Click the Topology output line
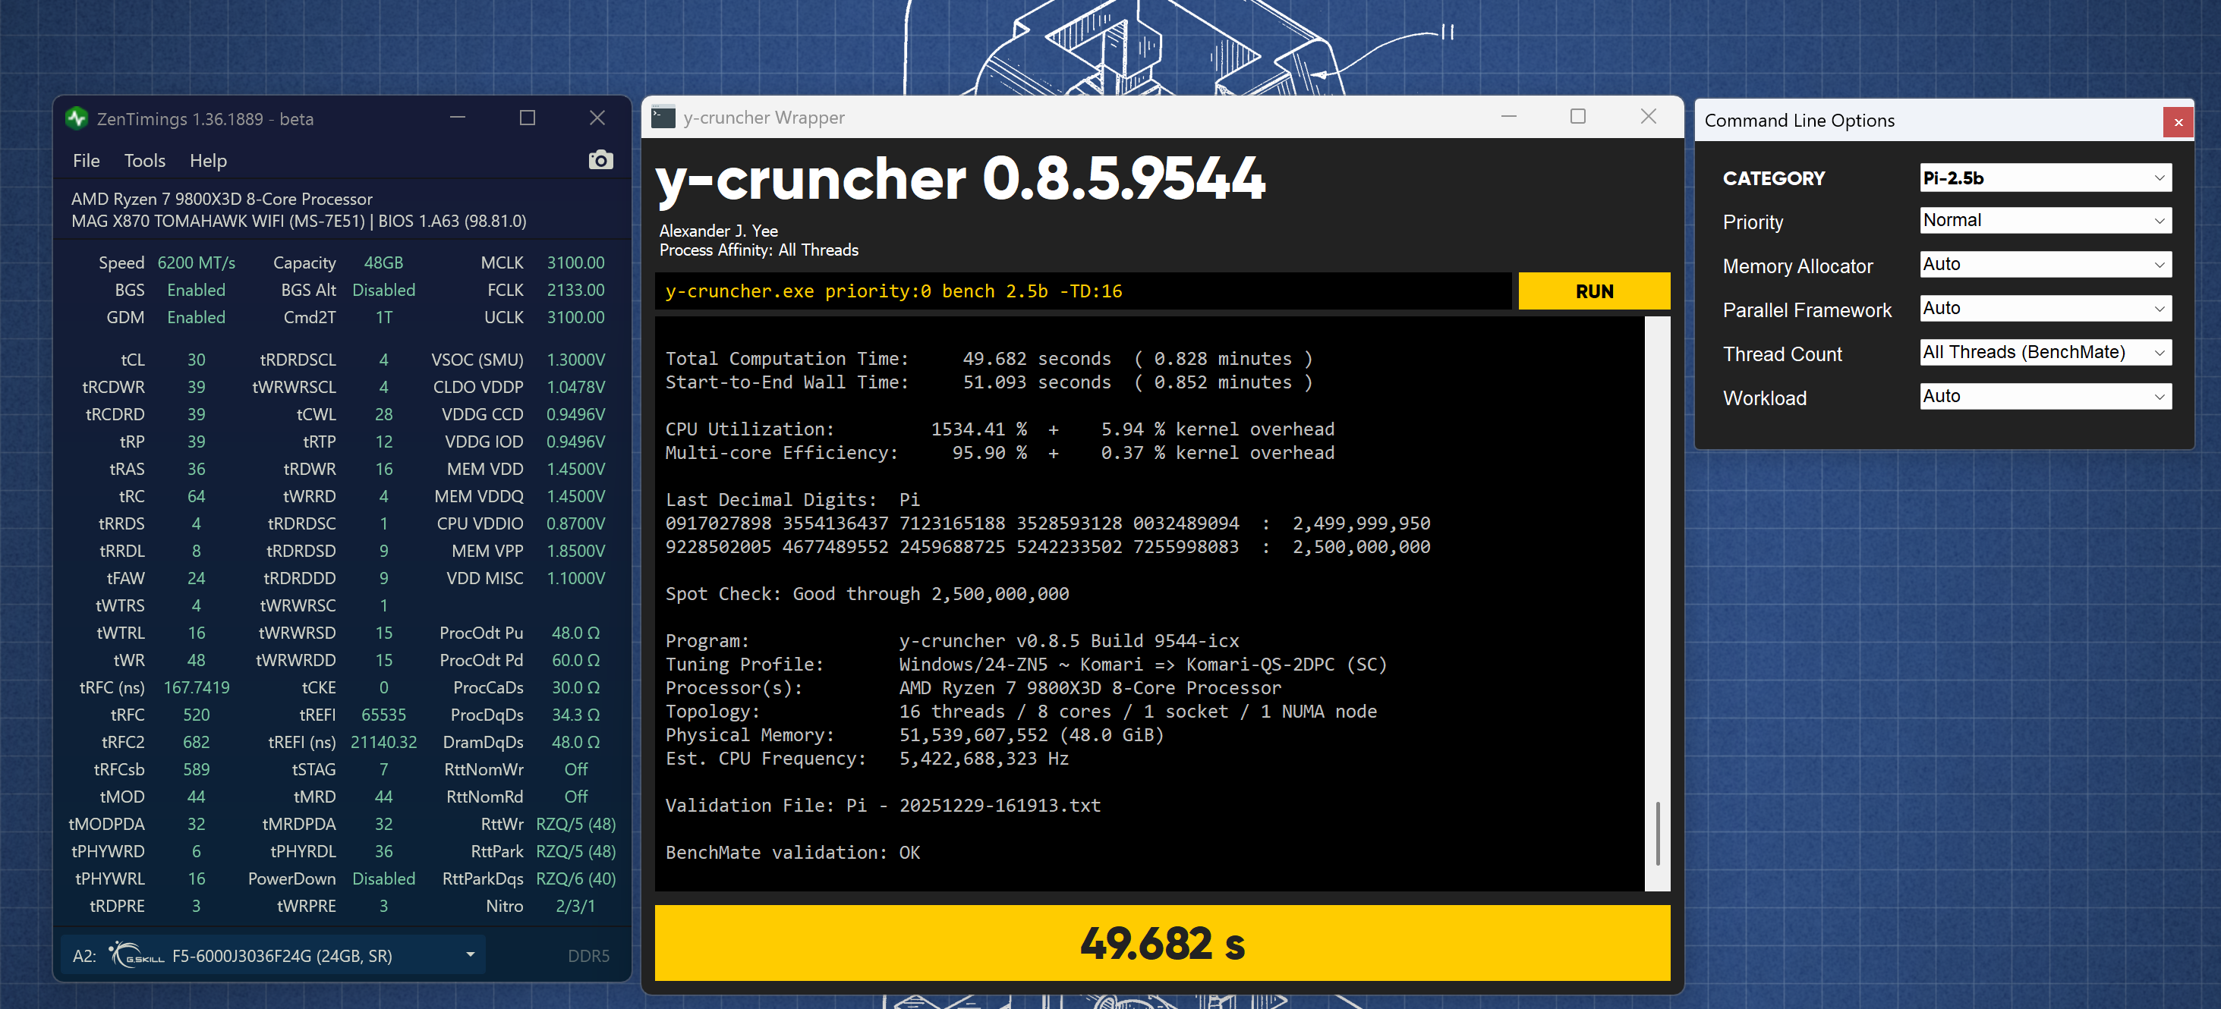The width and height of the screenshot is (2221, 1009). point(1021,711)
